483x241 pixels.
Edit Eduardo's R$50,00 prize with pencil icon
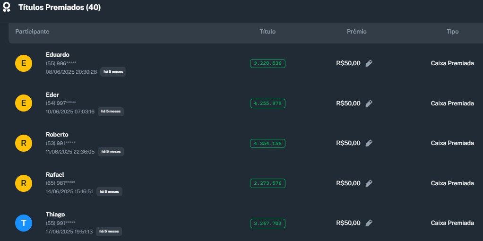coord(369,63)
